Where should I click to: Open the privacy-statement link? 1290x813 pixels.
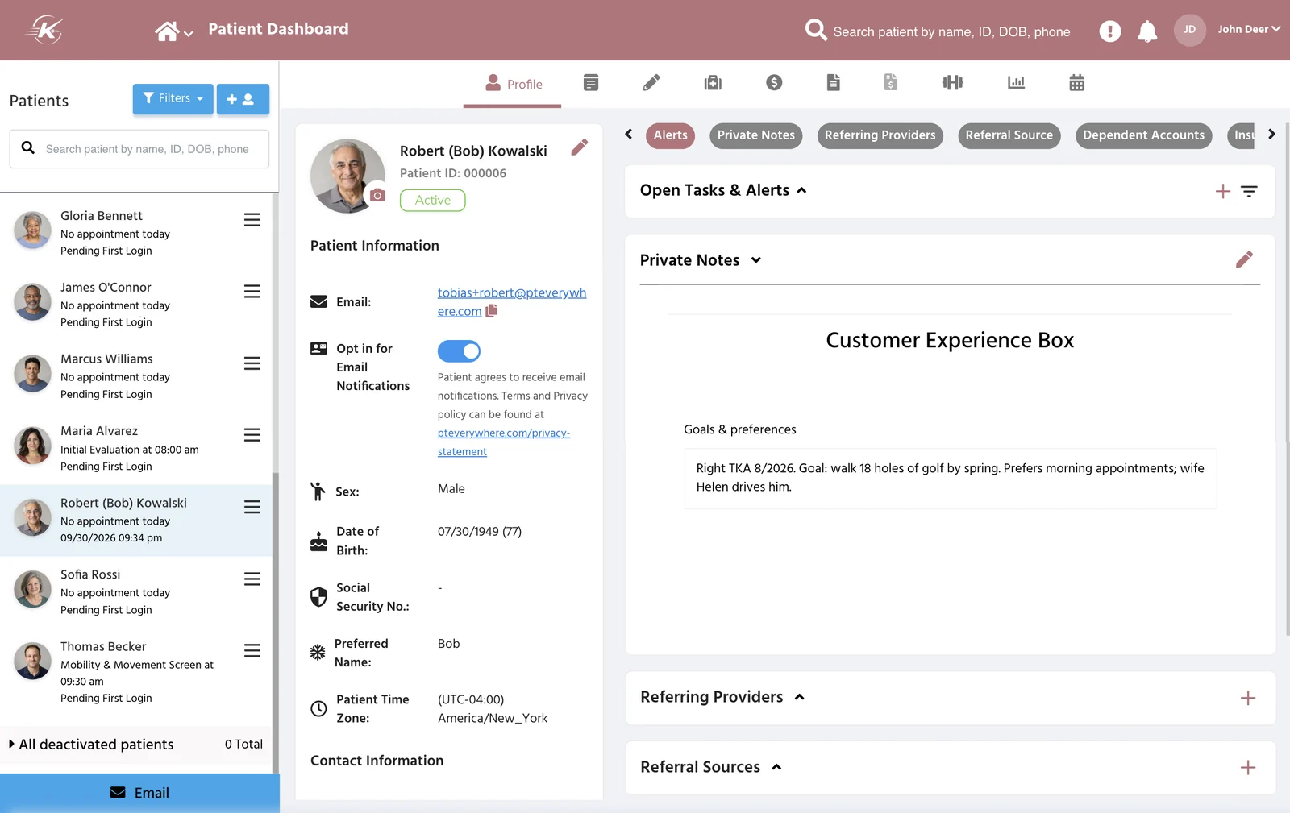504,442
